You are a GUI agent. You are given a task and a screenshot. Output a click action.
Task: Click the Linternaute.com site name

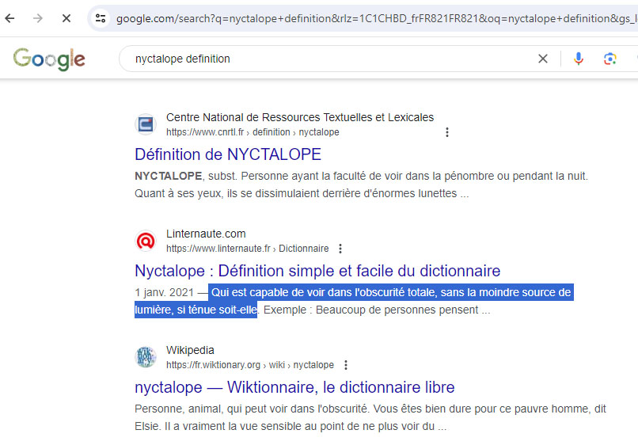206,234
